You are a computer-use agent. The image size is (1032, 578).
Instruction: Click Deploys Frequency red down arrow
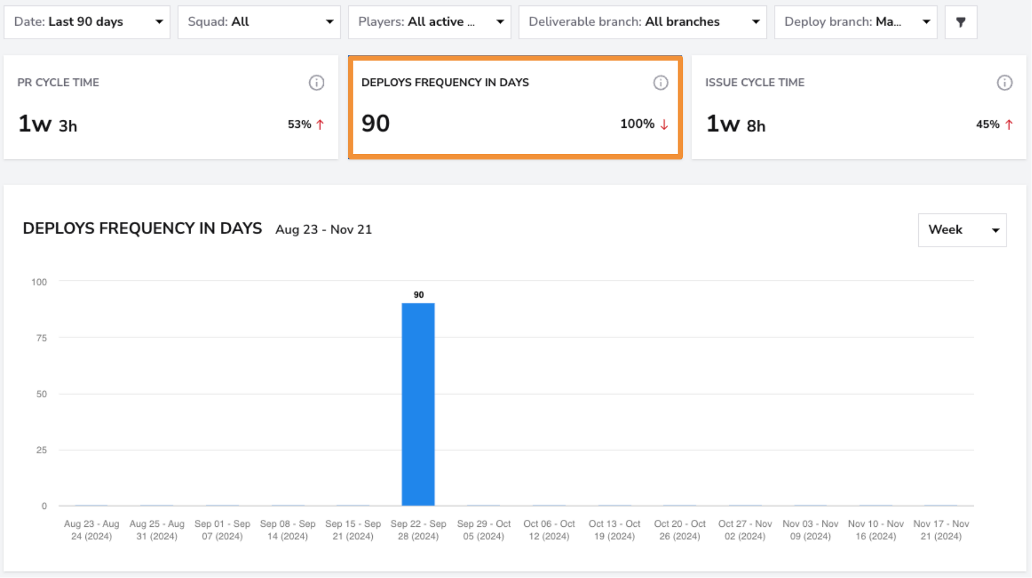pyautogui.click(x=664, y=125)
